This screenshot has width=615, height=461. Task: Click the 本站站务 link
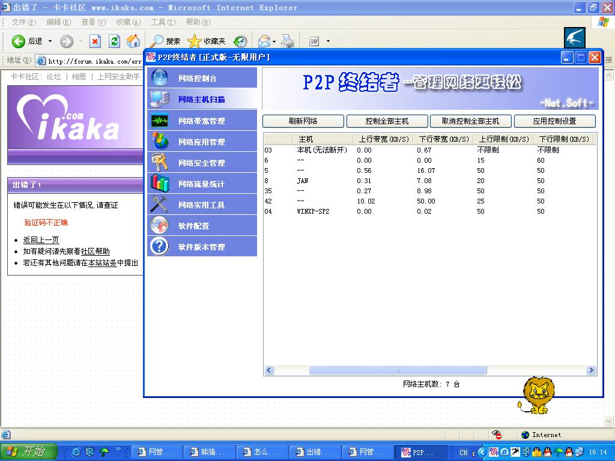point(102,263)
